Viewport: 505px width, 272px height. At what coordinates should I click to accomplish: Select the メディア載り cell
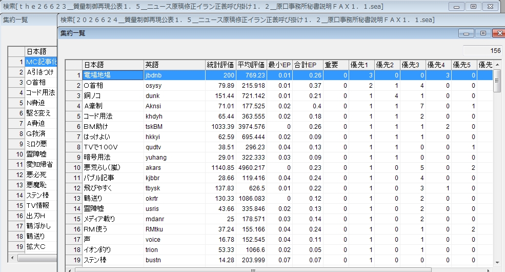113,219
